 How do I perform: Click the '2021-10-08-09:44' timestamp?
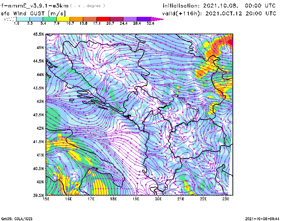(x=262, y=219)
